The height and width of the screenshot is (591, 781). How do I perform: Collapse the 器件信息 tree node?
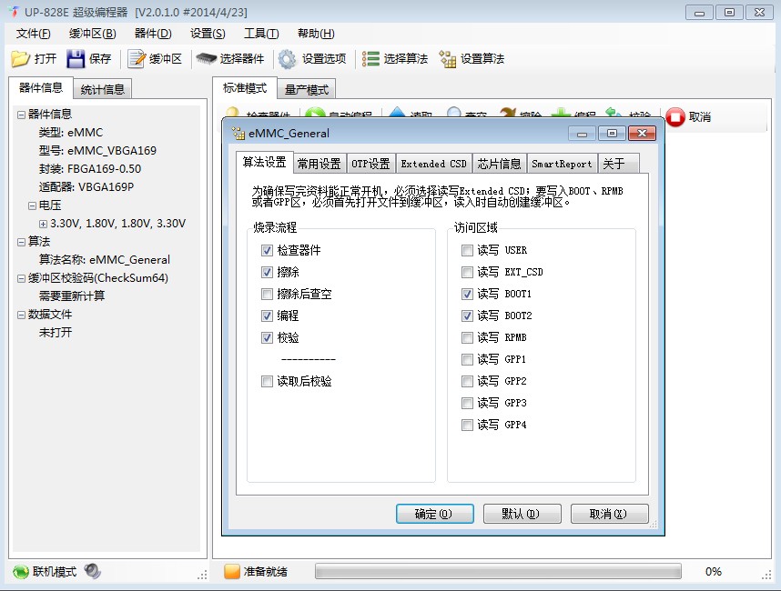(21, 115)
